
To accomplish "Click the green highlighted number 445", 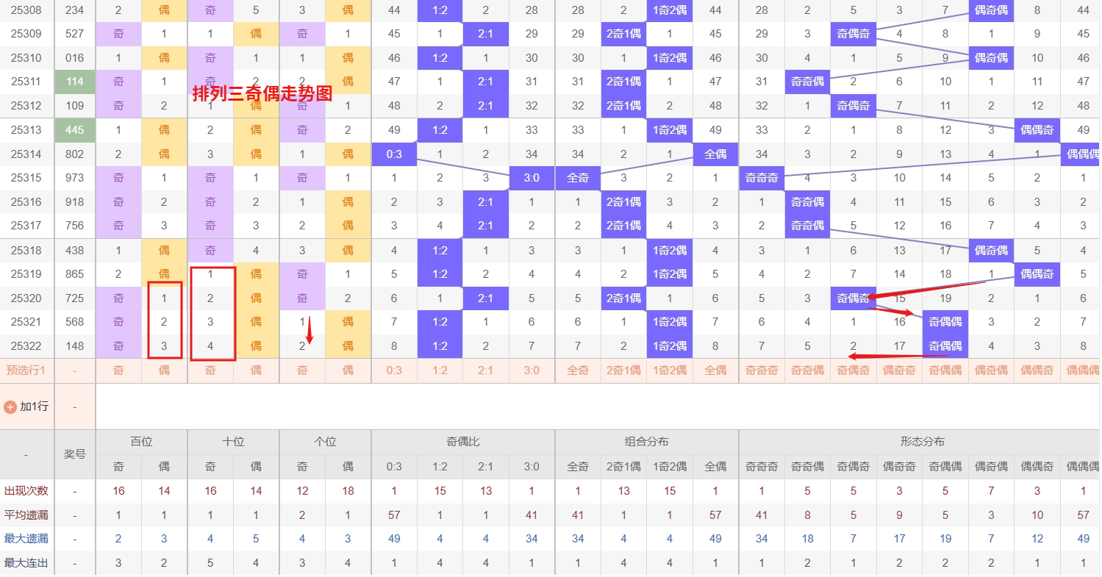I will (x=75, y=130).
